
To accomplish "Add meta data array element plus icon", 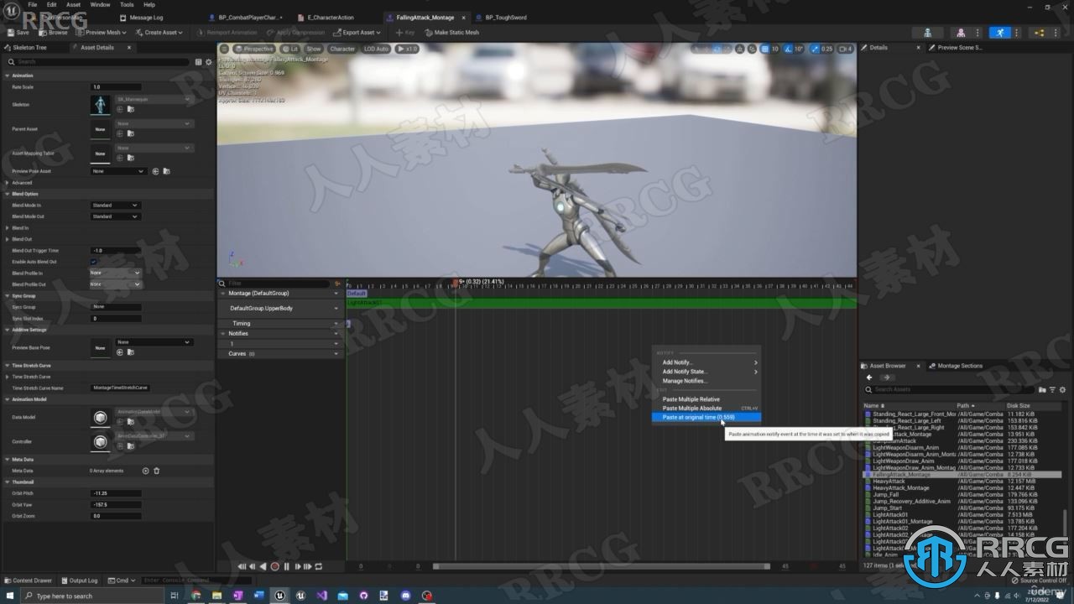I will 145,471.
